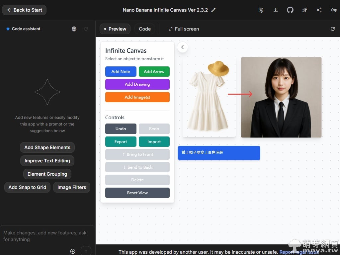
Task: Click the download app icon
Action: (x=275, y=10)
